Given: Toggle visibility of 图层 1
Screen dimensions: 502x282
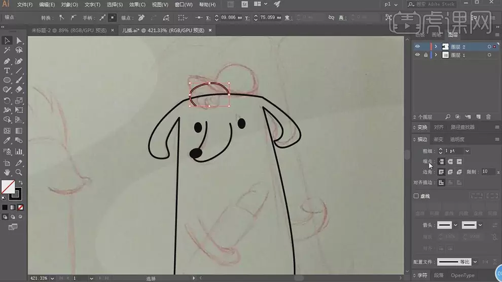Looking at the screenshot, I should click(417, 55).
